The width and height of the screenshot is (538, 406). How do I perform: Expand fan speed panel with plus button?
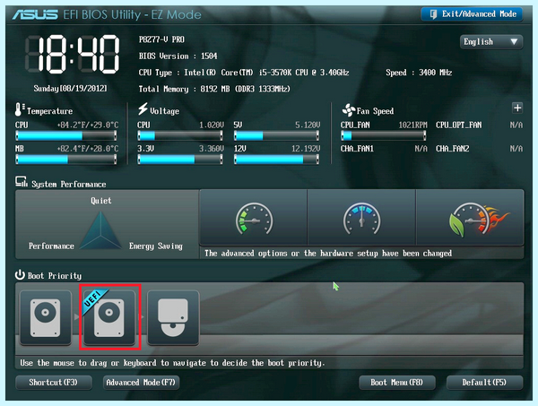[x=517, y=108]
